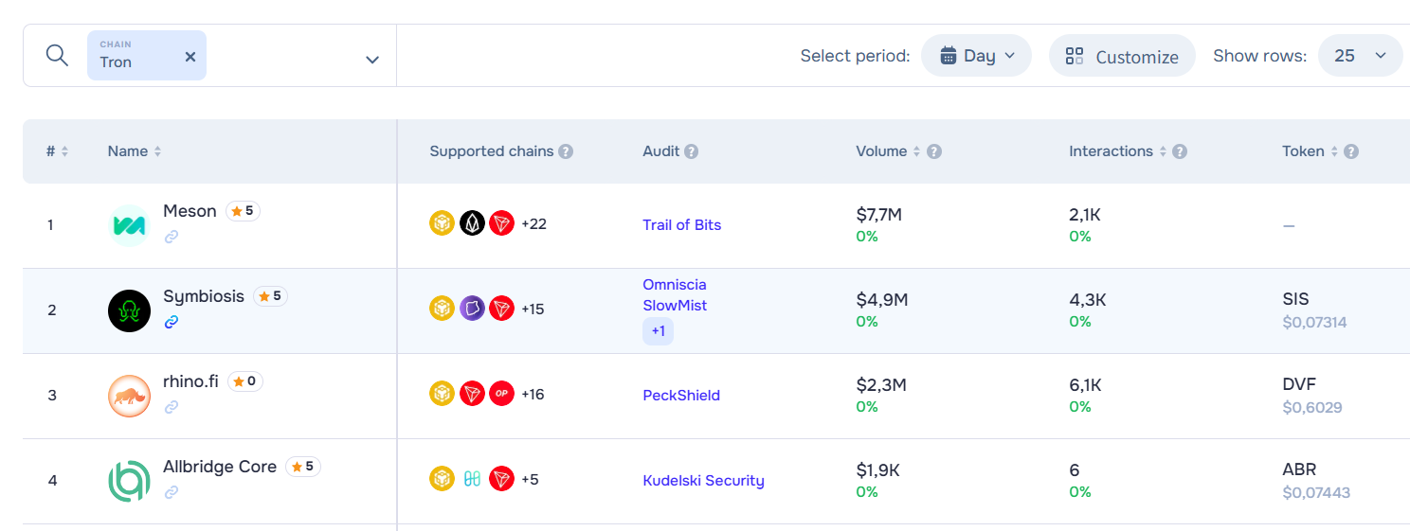Click the blue link icon under Symbiosis
1410x531 pixels.
[x=172, y=322]
